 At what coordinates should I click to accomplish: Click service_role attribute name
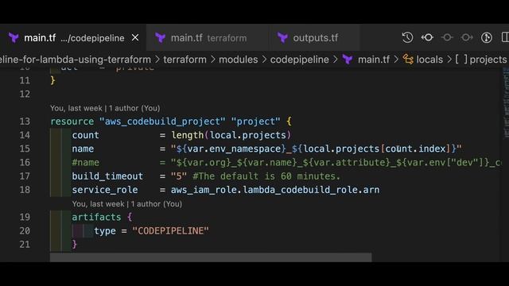(105, 190)
